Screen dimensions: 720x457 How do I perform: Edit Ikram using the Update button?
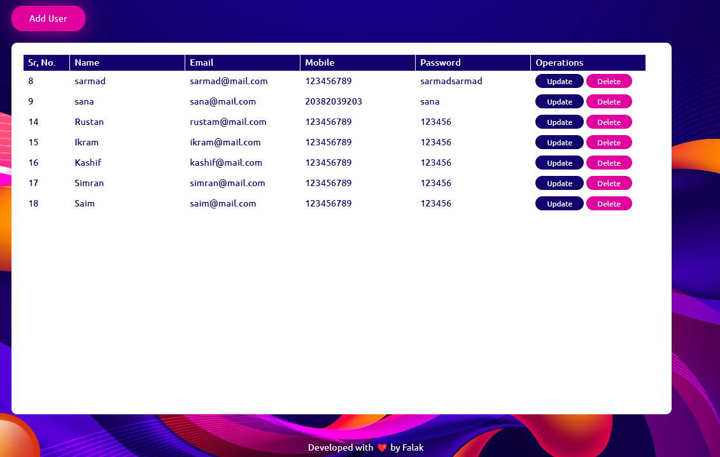(x=559, y=143)
